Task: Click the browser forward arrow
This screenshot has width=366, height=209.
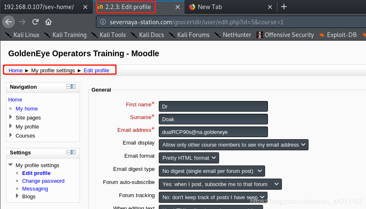Action: point(22,22)
